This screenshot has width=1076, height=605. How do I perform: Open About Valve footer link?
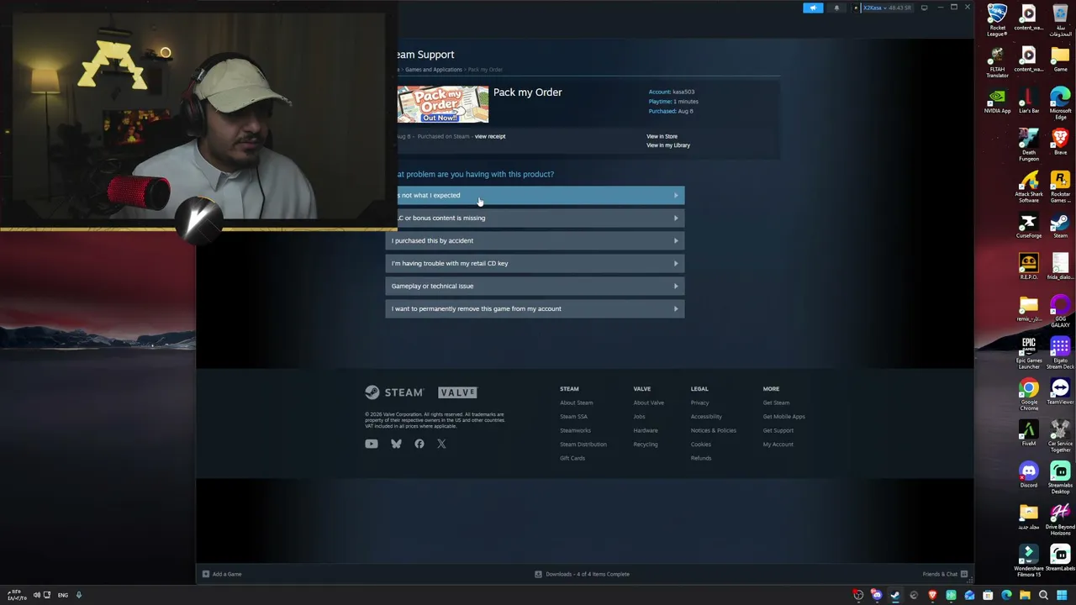(649, 402)
